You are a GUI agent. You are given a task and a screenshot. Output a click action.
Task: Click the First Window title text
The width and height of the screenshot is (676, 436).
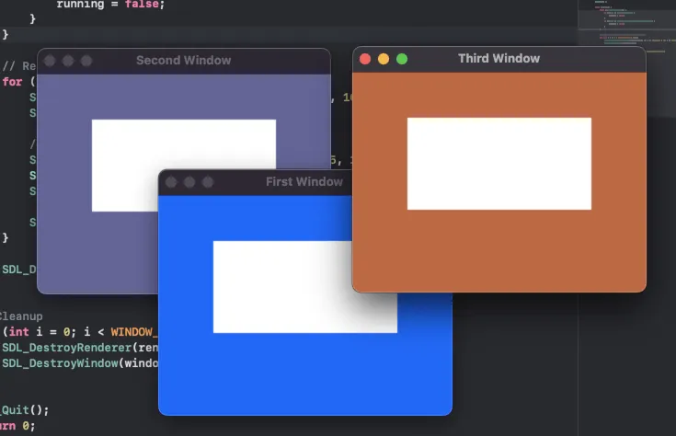pos(304,181)
